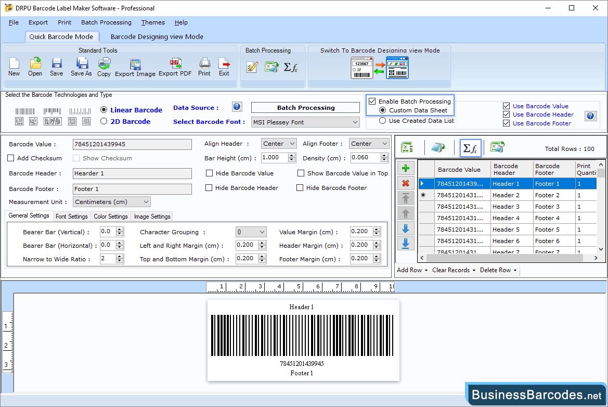
Task: Click the export Excel icon near Total Rows
Action: [498, 147]
